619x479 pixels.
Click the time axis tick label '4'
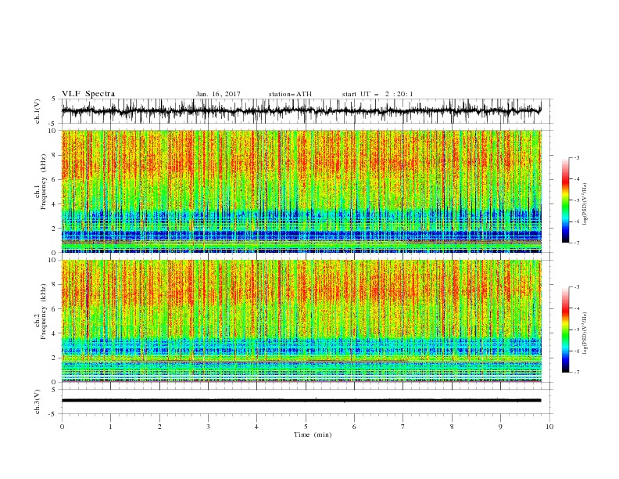[x=256, y=427]
